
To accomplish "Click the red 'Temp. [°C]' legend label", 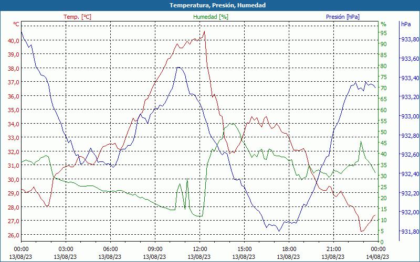I will [77, 17].
